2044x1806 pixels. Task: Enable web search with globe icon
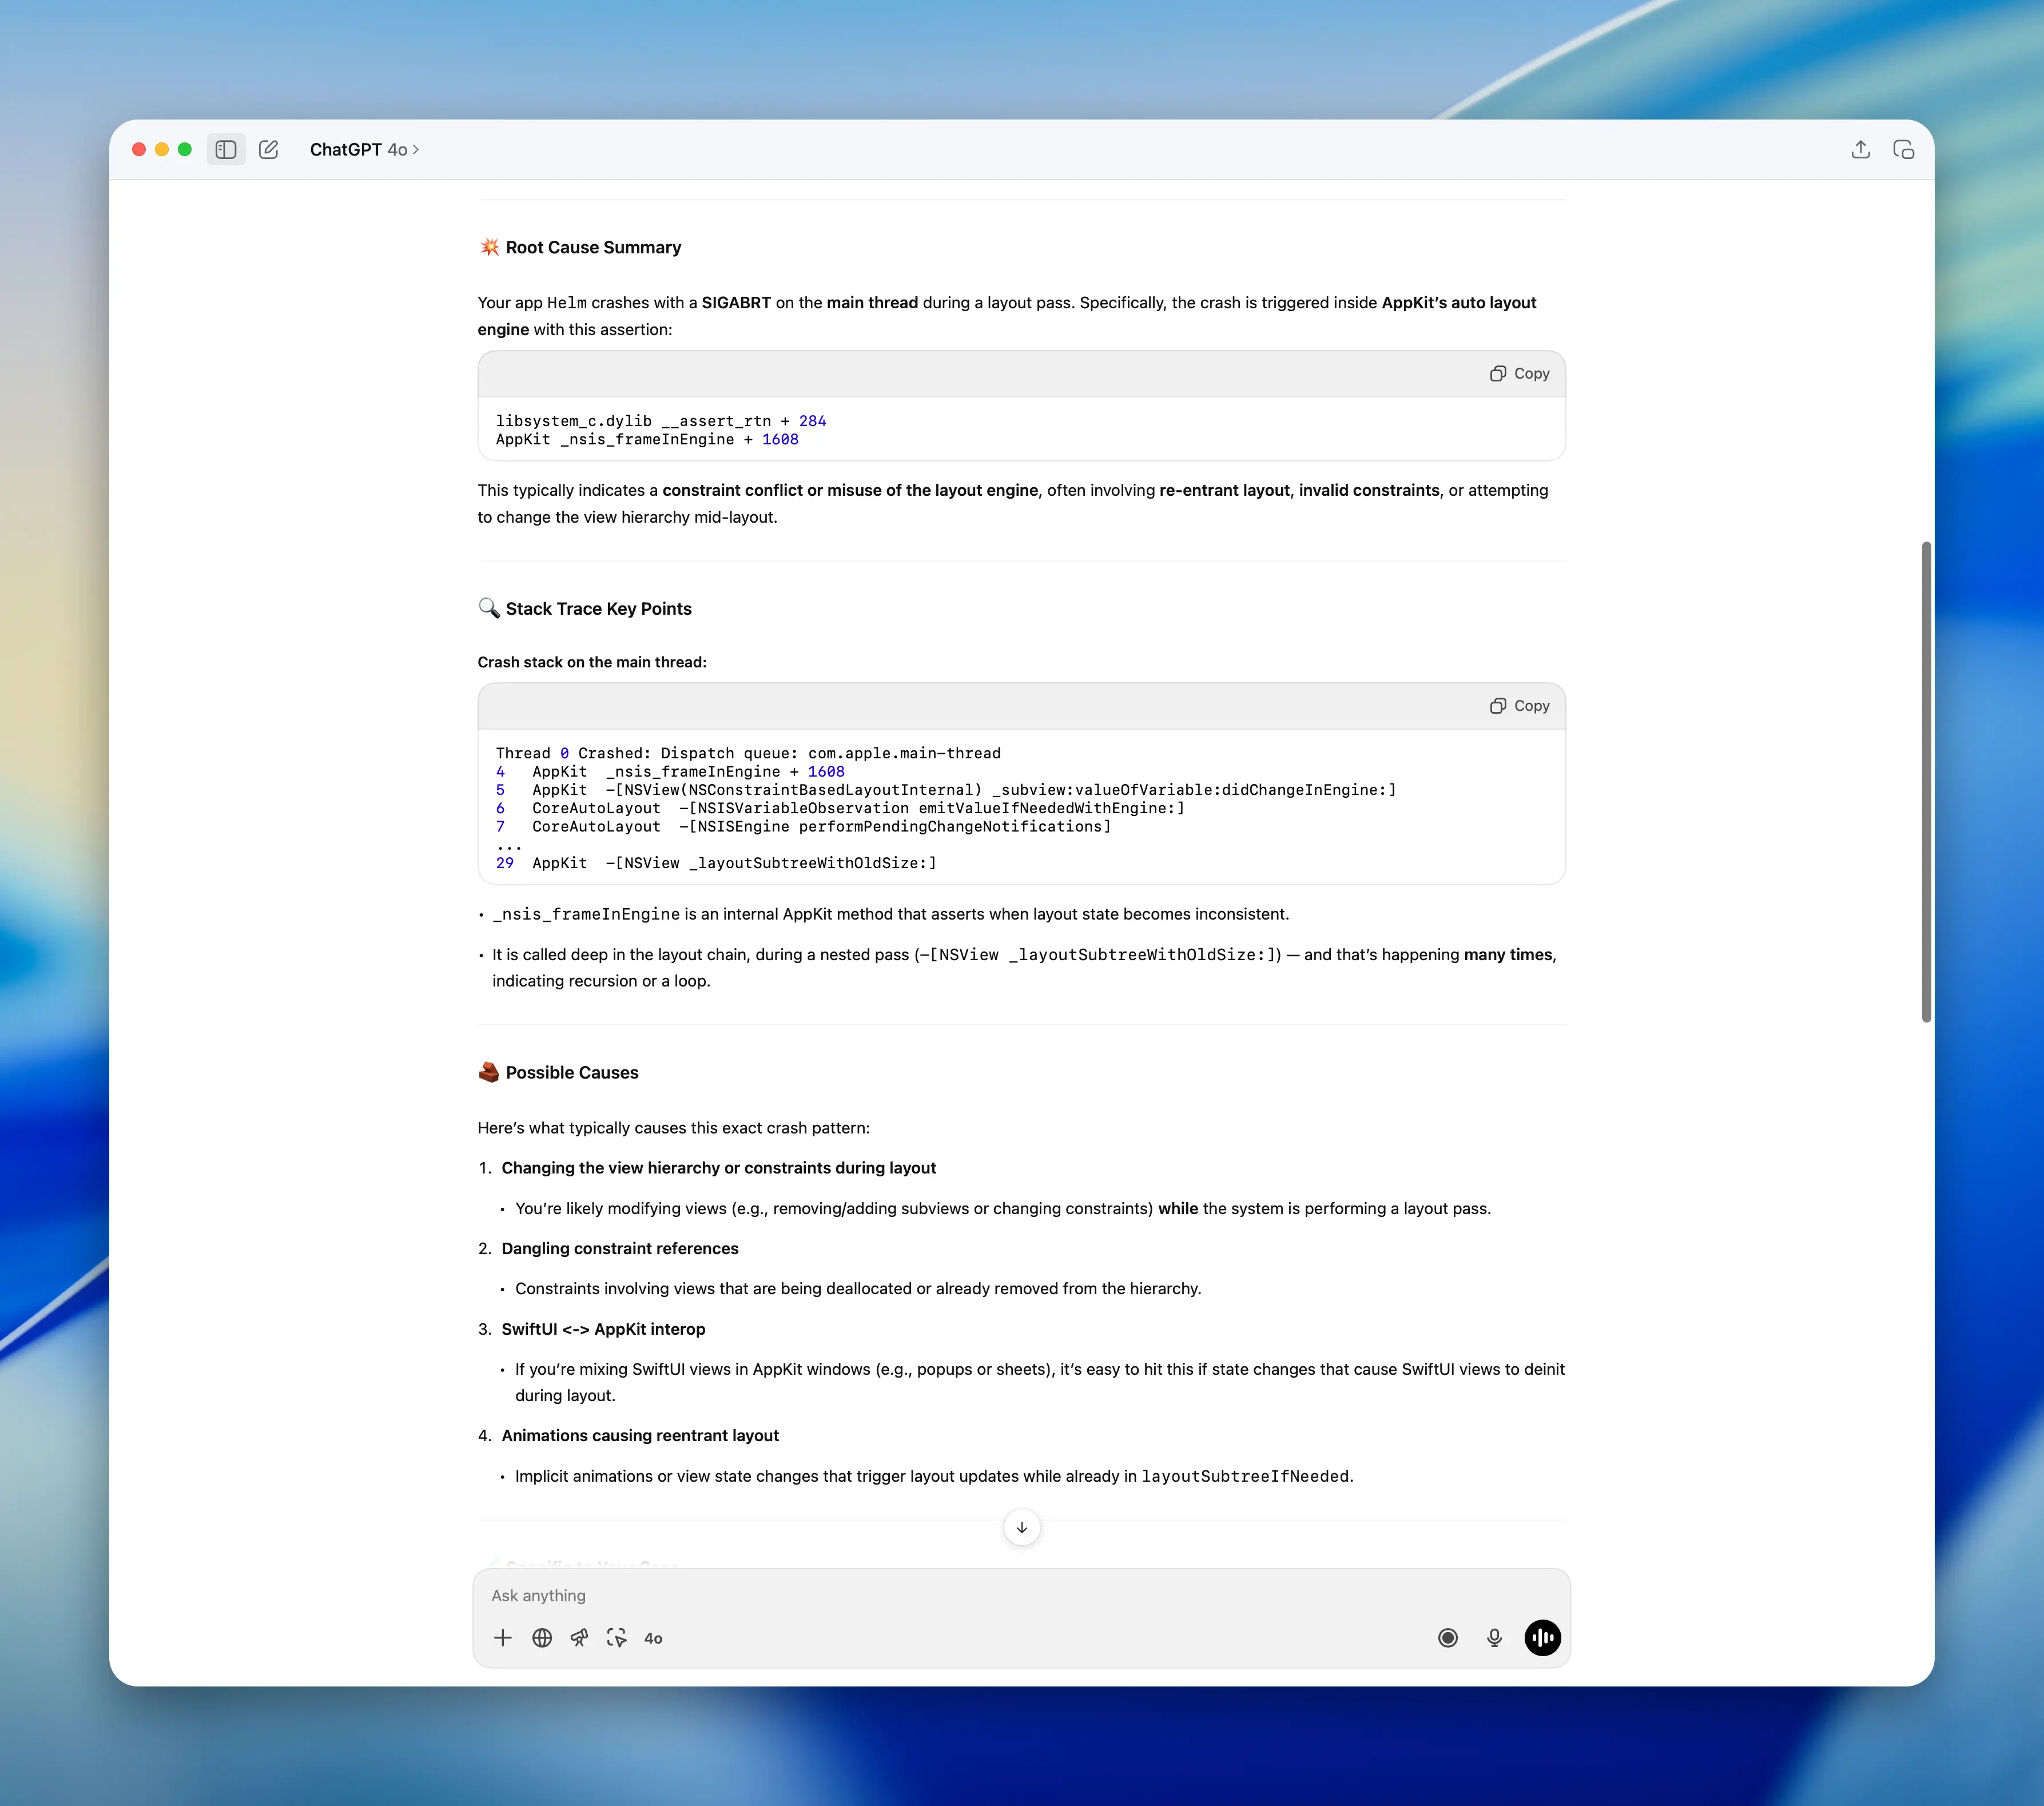[x=542, y=1638]
